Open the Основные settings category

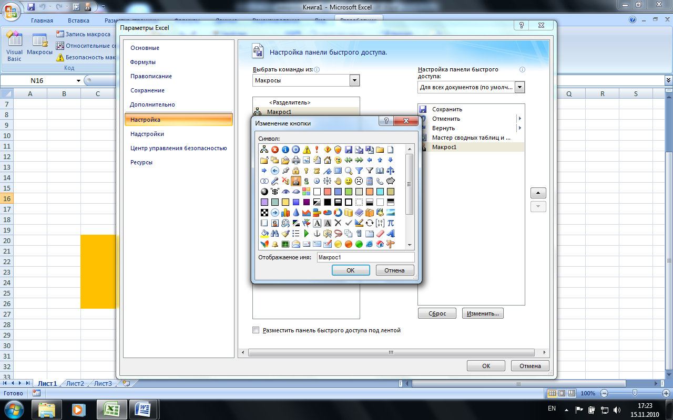(145, 48)
